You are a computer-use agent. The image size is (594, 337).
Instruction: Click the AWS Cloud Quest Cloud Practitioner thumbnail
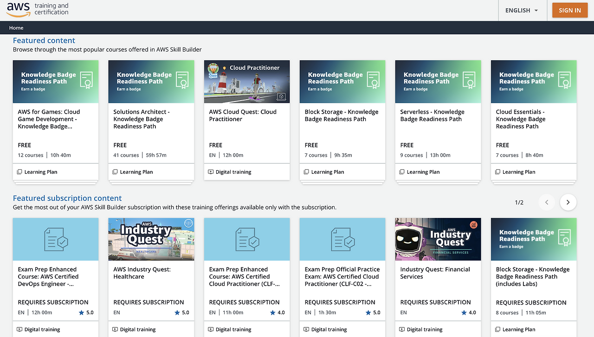(247, 82)
